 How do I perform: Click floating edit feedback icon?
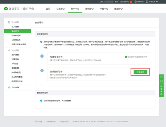coord(162,81)
